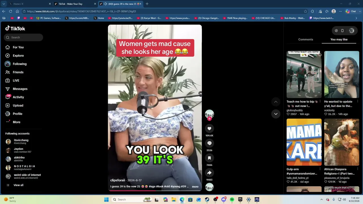Click the phone app icon in top pill

(342, 31)
